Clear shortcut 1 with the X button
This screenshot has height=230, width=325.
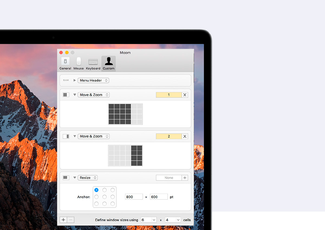click(x=185, y=95)
